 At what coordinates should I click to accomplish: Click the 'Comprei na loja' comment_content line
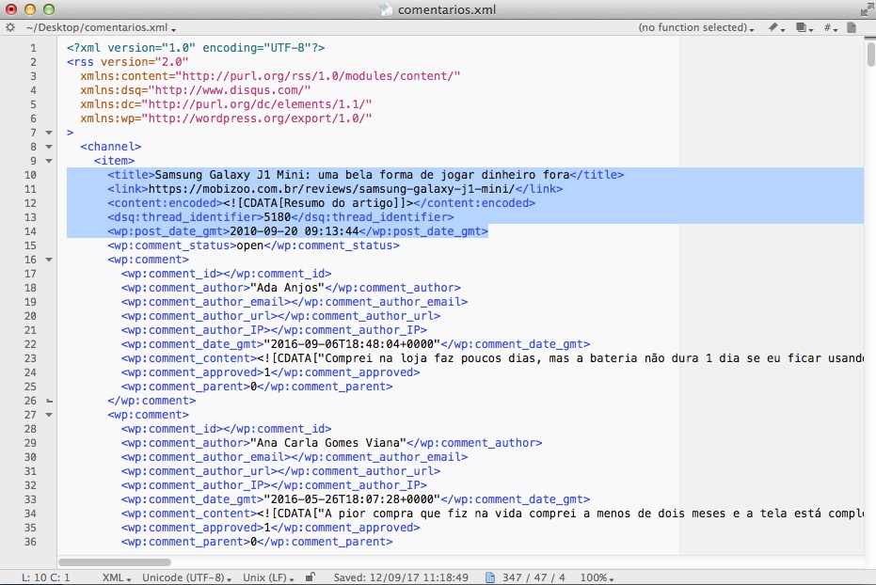pyautogui.click(x=492, y=358)
